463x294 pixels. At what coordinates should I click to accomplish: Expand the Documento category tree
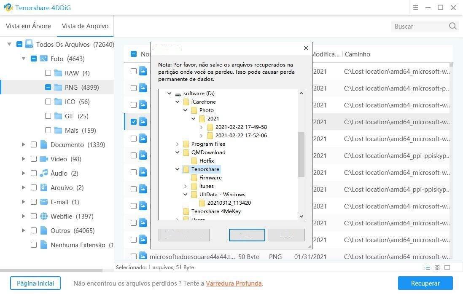pos(24,144)
